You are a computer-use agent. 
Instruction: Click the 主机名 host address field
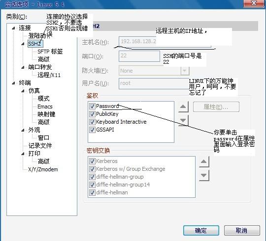tap(165, 42)
